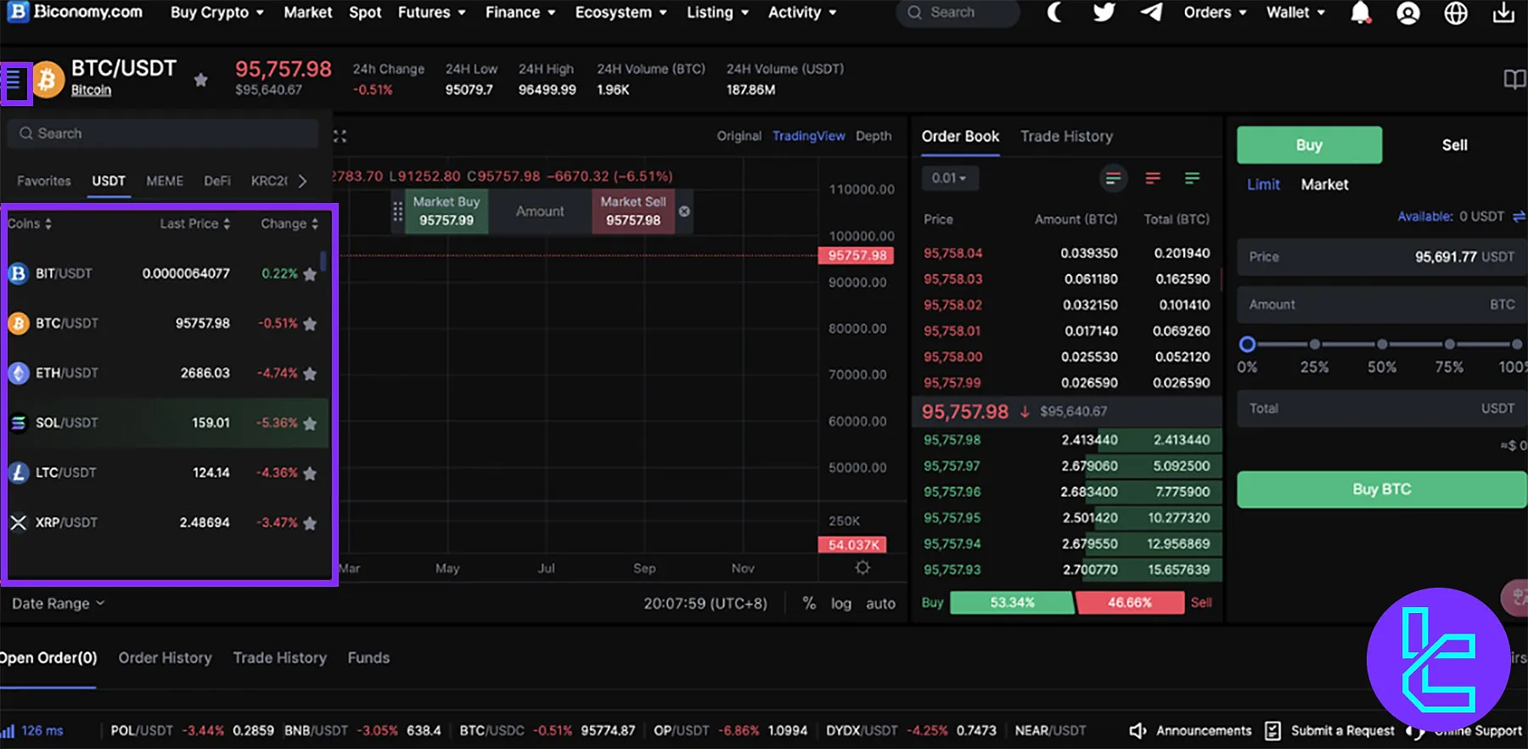
Task: Select the Sell tab in order form
Action: point(1454,145)
